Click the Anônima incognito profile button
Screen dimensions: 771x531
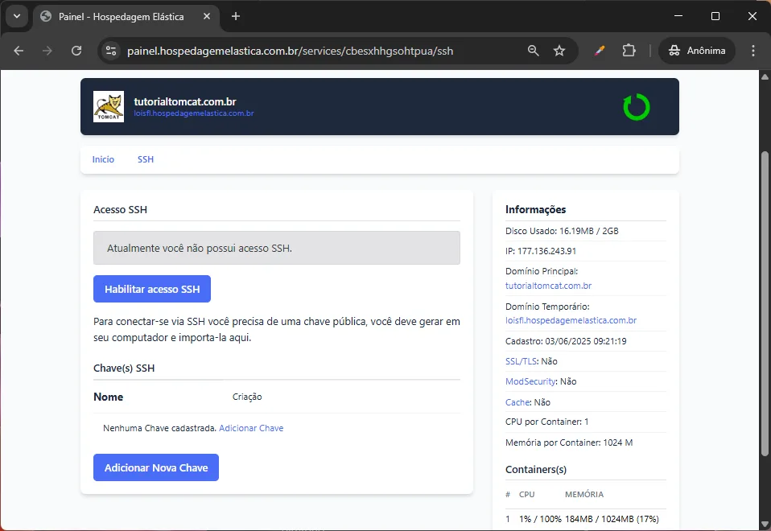click(x=697, y=51)
